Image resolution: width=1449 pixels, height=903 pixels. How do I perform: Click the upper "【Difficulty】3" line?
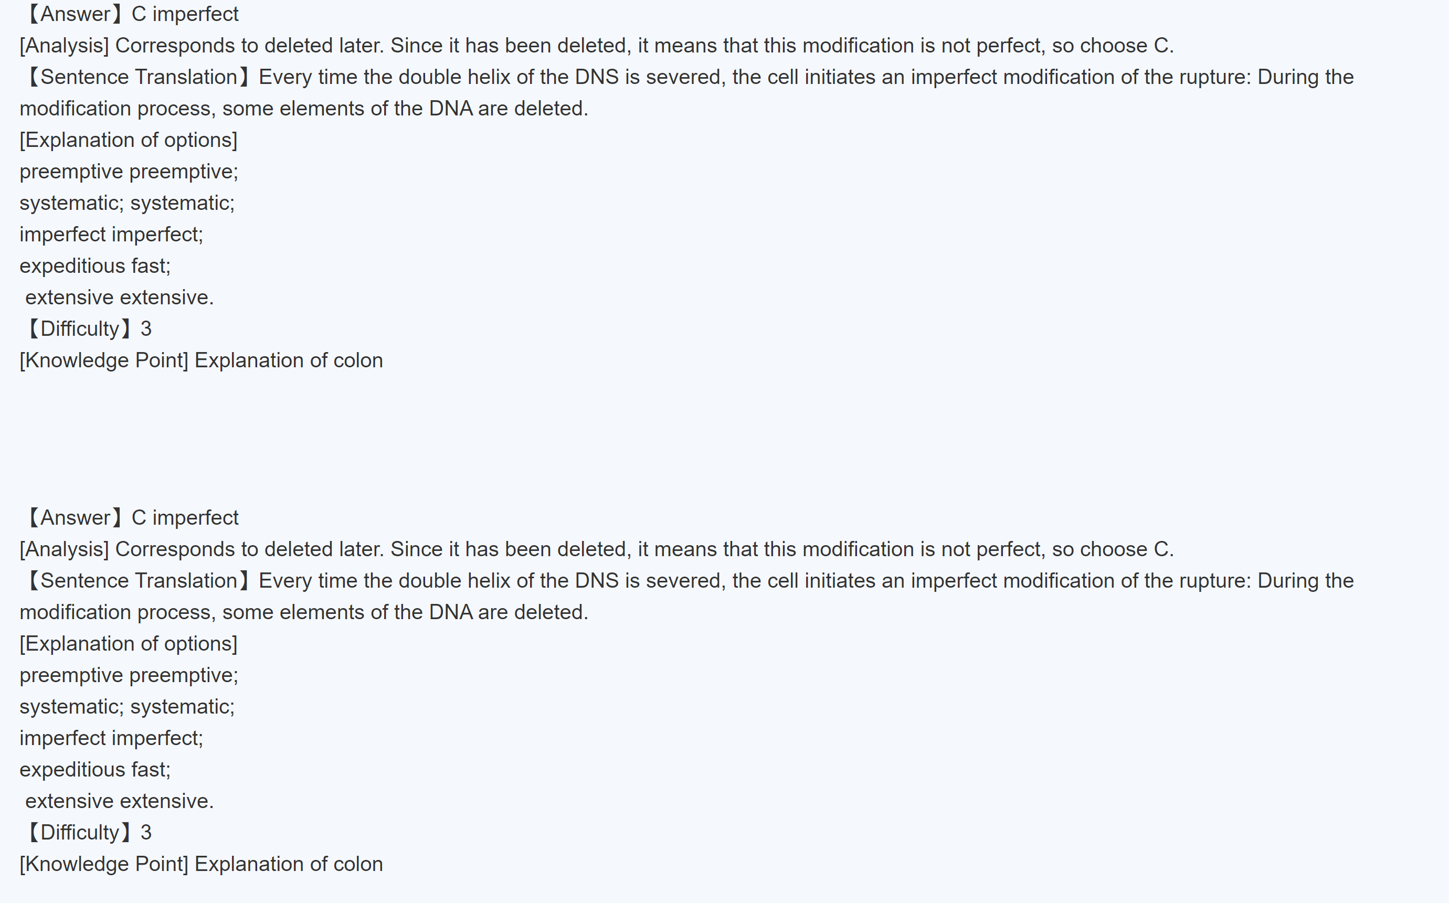pos(87,328)
